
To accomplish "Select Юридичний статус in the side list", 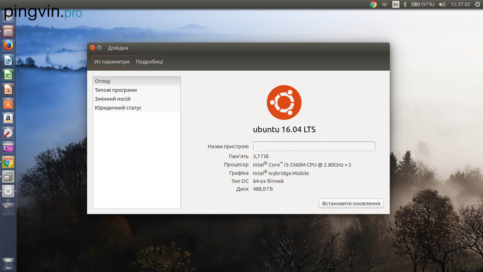I will coord(137,108).
